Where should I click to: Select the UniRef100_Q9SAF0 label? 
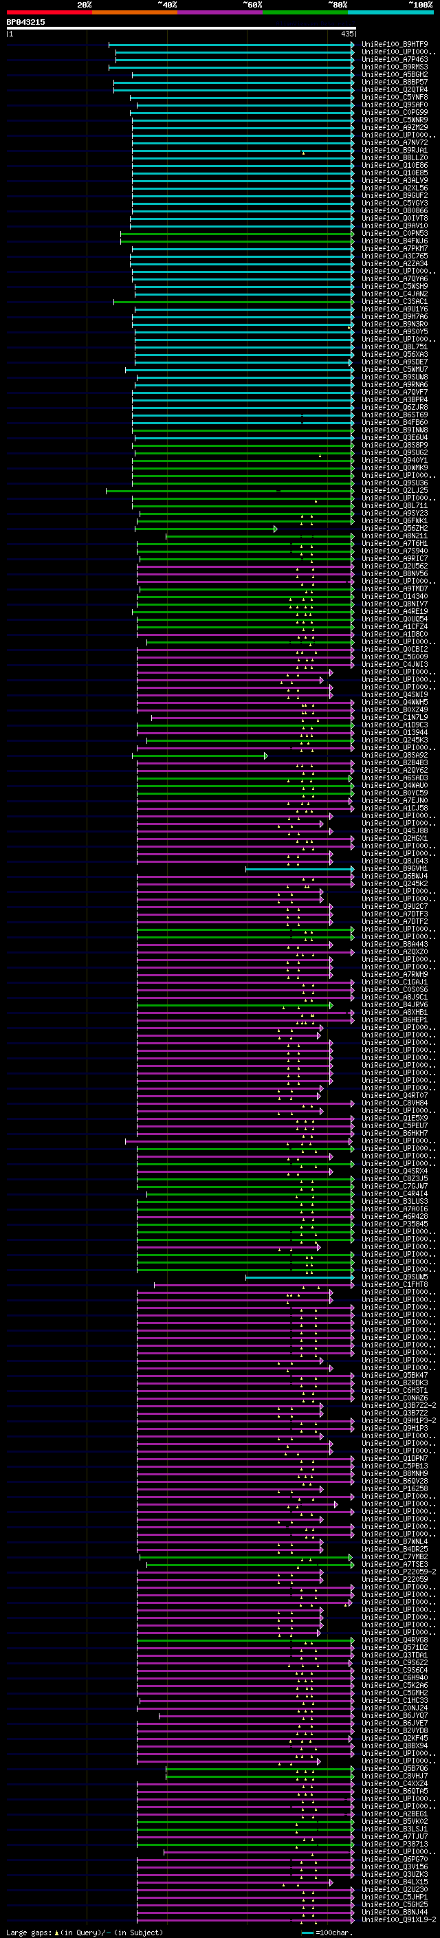click(x=395, y=104)
